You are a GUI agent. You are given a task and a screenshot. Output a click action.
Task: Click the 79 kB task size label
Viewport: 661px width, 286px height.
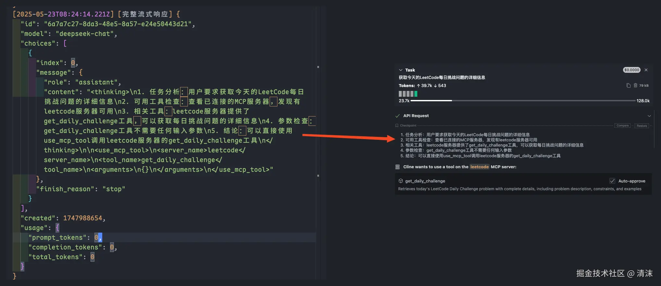pyautogui.click(x=644, y=85)
